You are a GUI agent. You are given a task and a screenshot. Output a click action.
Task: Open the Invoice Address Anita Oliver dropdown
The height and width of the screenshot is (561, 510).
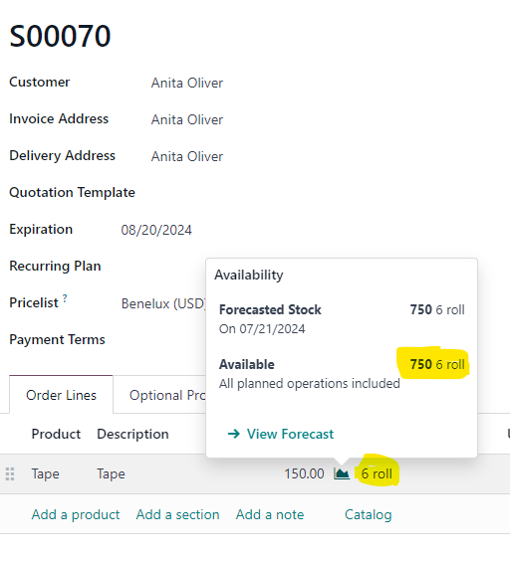pos(187,119)
